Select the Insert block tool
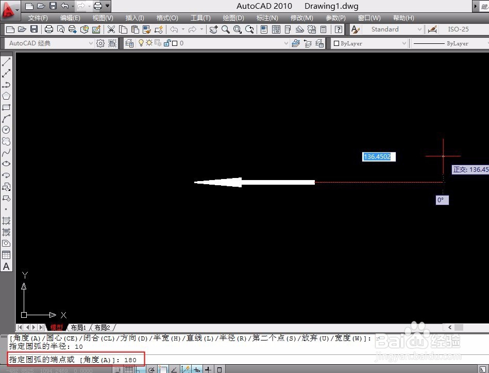489x373 pixels. coord(6,187)
